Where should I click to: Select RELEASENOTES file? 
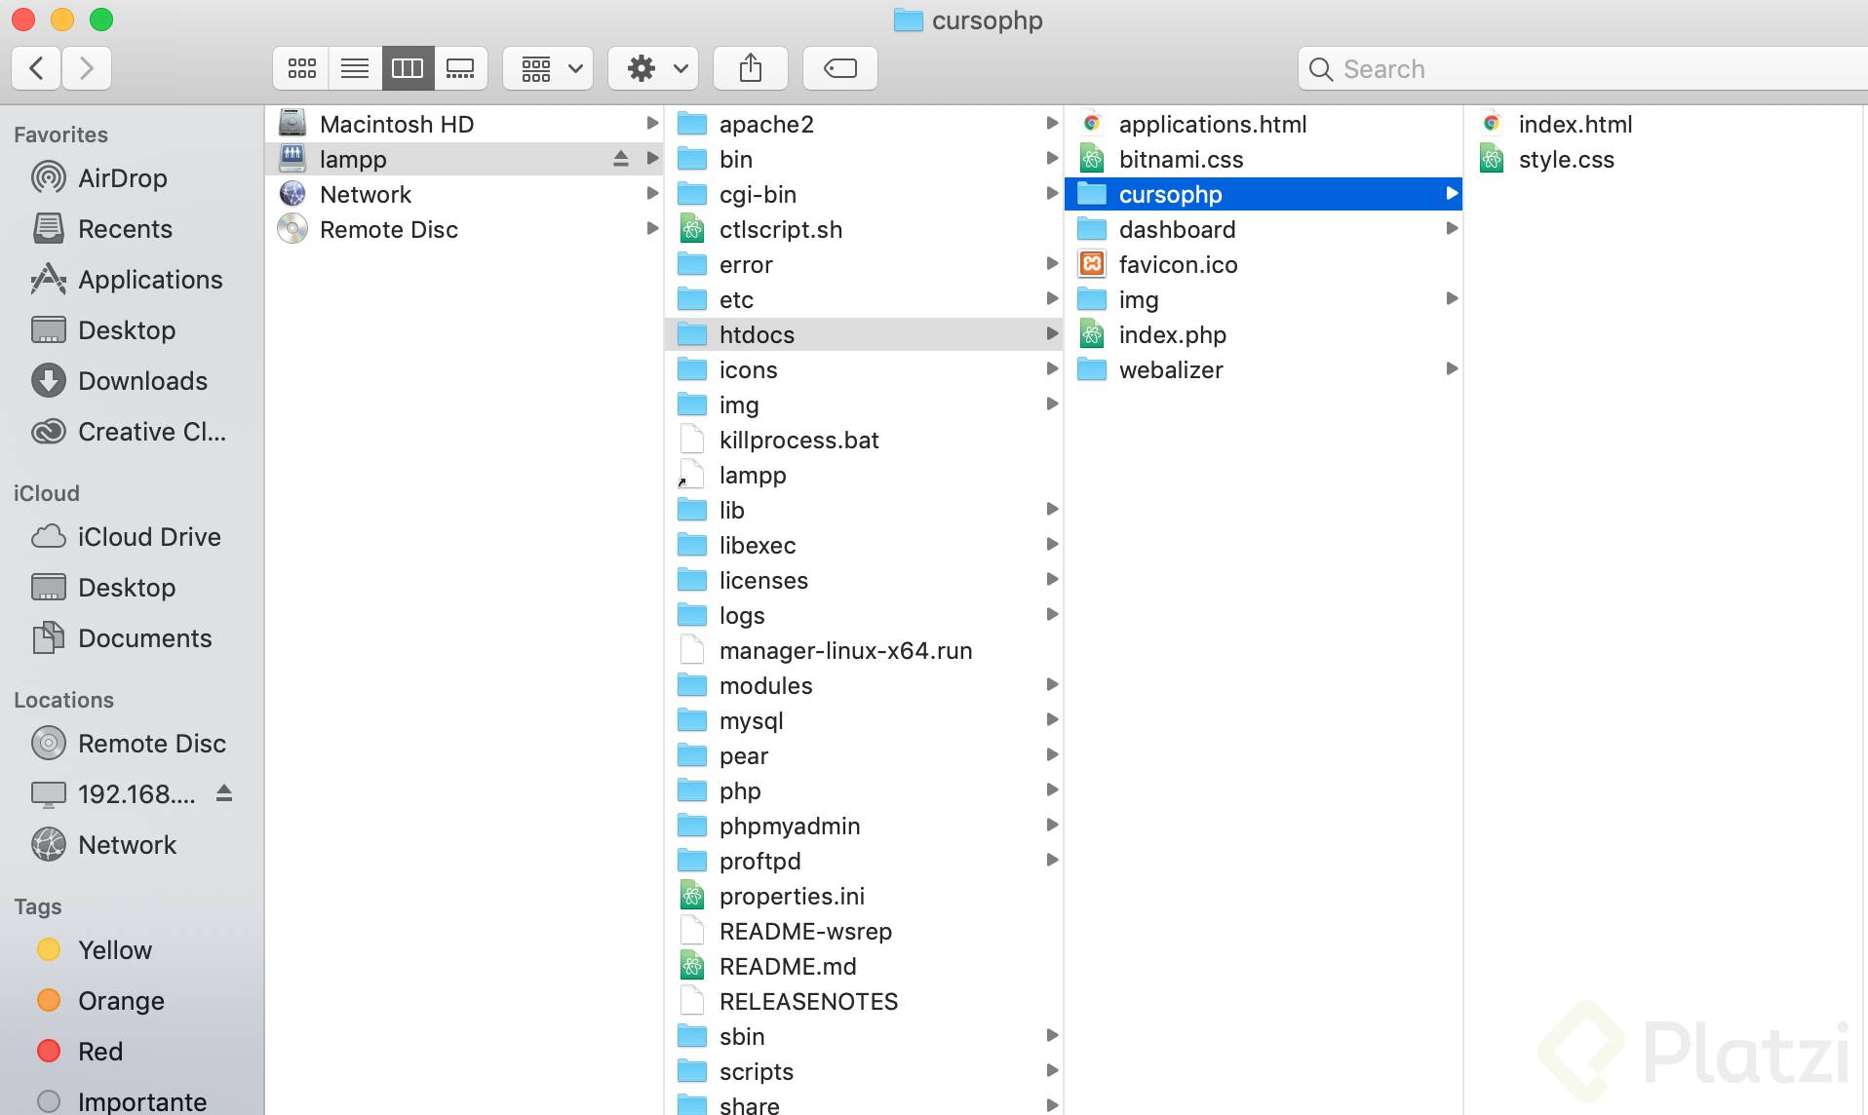pyautogui.click(x=864, y=1001)
